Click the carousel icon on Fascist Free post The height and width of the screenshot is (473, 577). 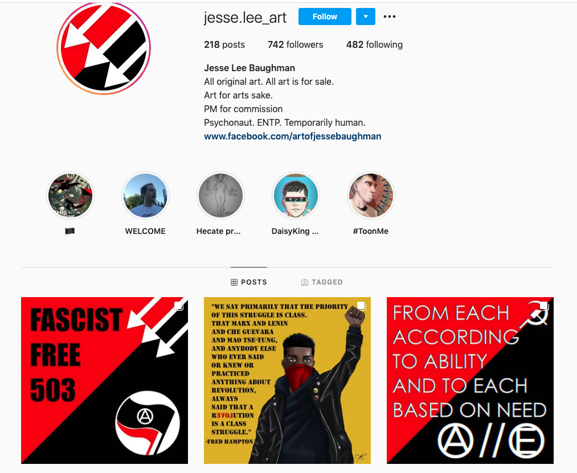click(x=178, y=306)
